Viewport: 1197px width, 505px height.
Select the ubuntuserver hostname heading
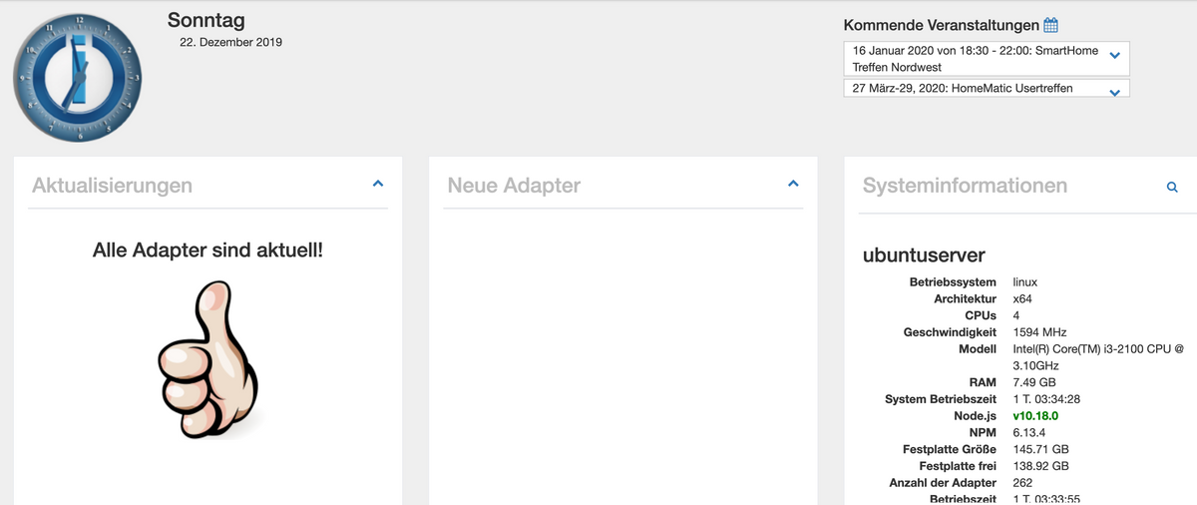tap(924, 254)
